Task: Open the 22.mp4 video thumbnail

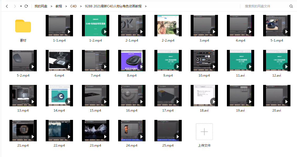Action: [x=59, y=130]
